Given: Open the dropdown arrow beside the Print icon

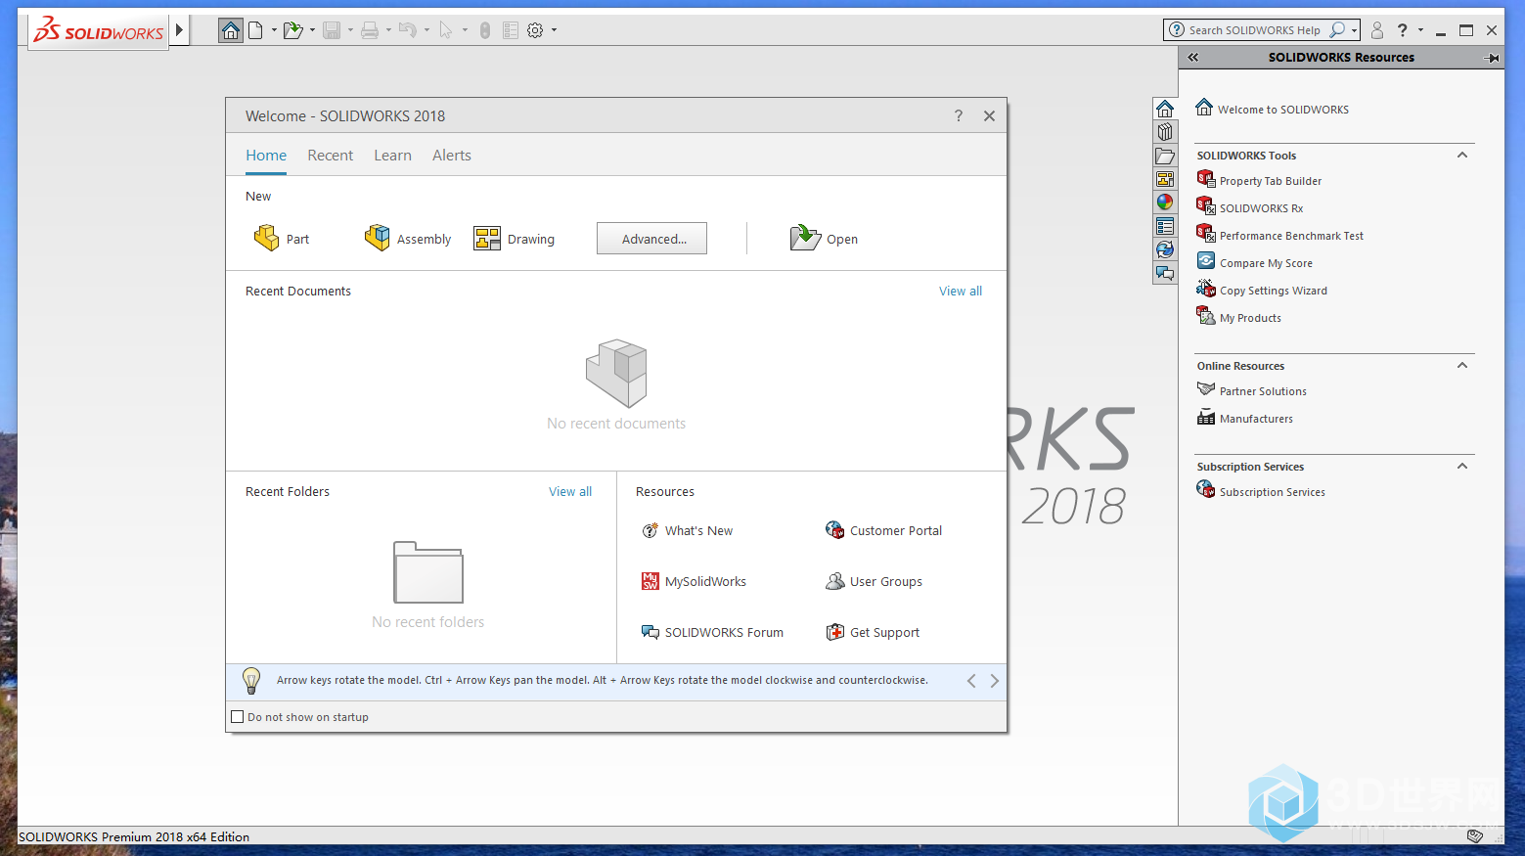Looking at the screenshot, I should click(x=388, y=30).
